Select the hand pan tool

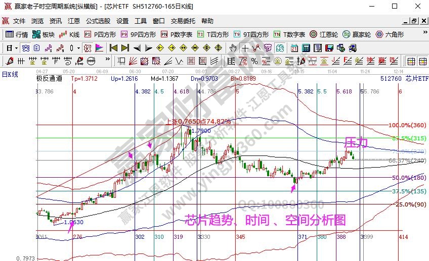tap(233, 48)
